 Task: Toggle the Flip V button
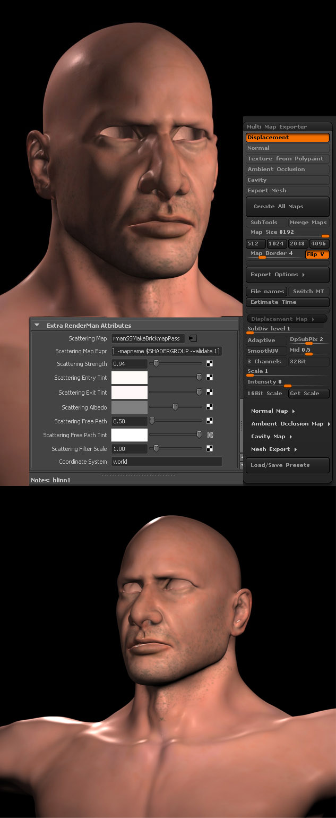click(x=317, y=254)
